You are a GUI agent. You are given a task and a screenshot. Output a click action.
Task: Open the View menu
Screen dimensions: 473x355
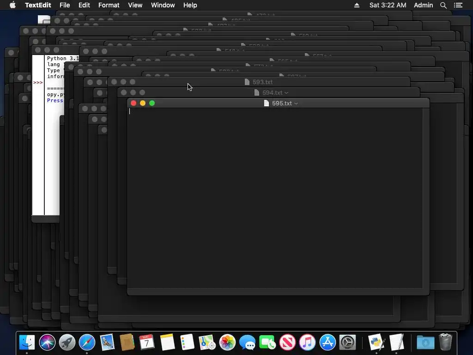tap(135, 5)
